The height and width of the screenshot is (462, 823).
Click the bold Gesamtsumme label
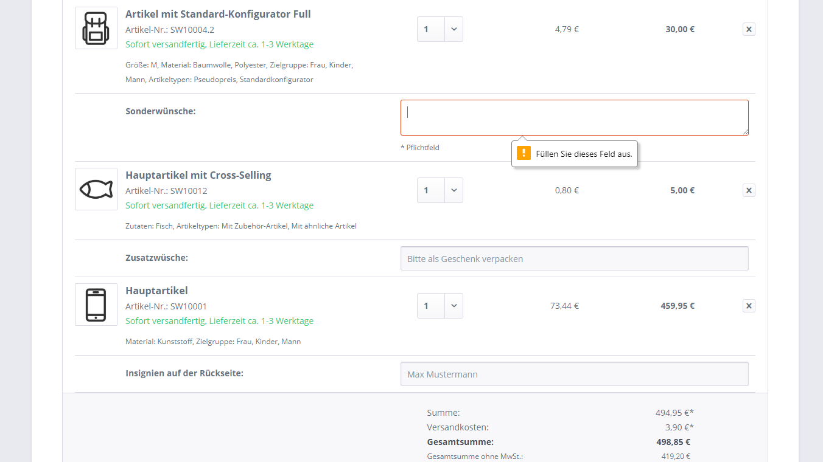click(x=460, y=442)
